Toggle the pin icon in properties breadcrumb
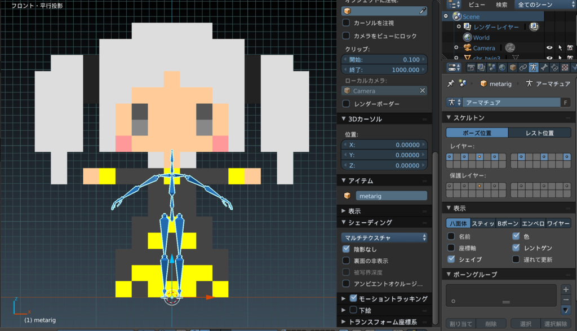This screenshot has width=577, height=331. pyautogui.click(x=451, y=83)
